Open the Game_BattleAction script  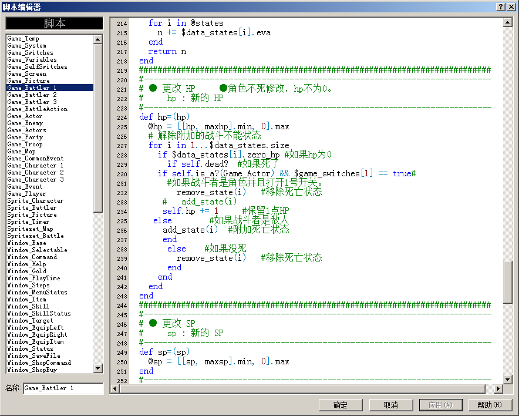point(50,109)
